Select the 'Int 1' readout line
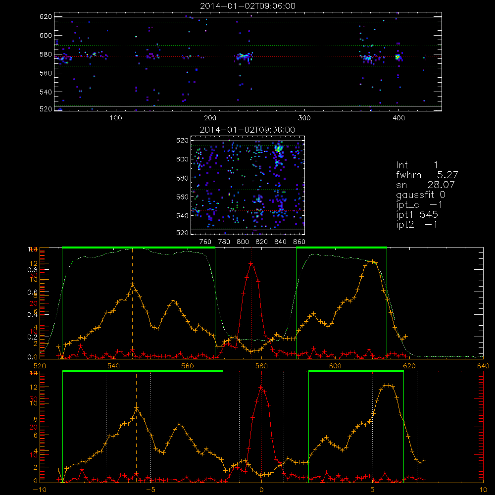The width and height of the screenshot is (495, 495). (x=417, y=165)
